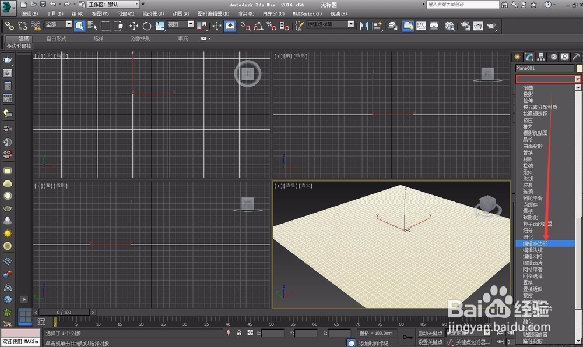Toggle Percent Snap
Screen dimensions: 583x347
271,26
